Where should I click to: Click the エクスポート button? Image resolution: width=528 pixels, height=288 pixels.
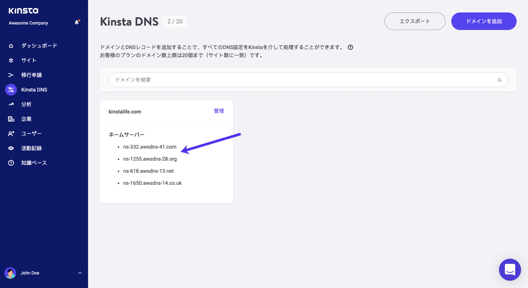tap(415, 21)
